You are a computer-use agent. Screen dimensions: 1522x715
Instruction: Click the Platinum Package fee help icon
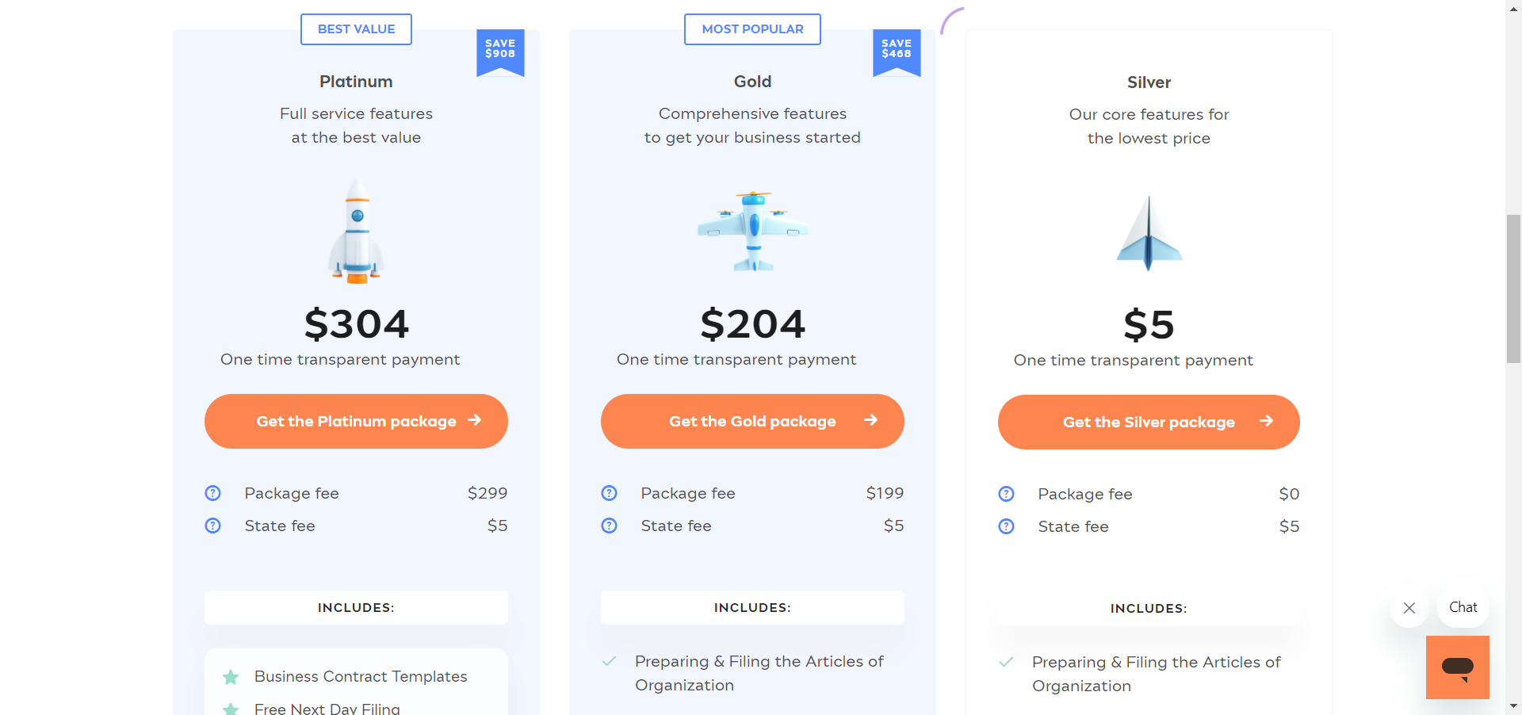click(212, 493)
